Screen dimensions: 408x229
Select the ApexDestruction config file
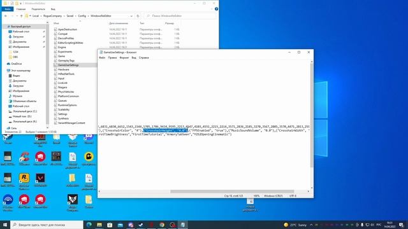click(x=68, y=29)
